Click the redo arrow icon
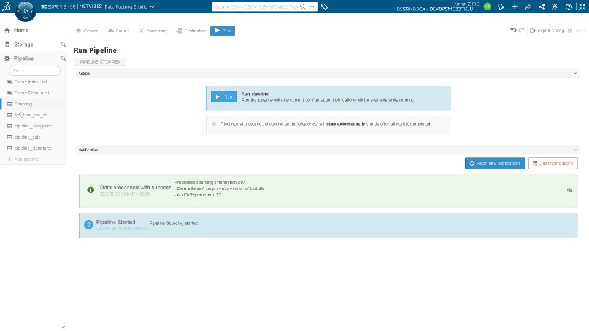 tap(522, 31)
